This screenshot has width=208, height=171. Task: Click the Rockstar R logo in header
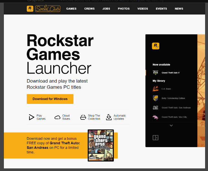[30, 9]
